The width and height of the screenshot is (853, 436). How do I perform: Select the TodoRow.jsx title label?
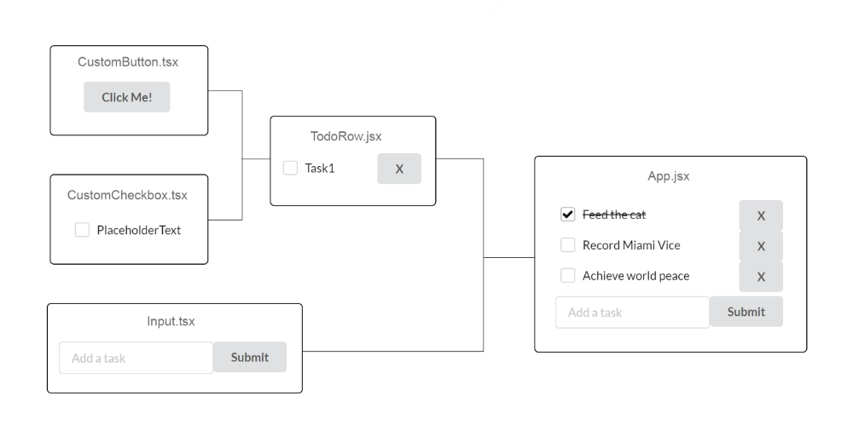(x=346, y=136)
